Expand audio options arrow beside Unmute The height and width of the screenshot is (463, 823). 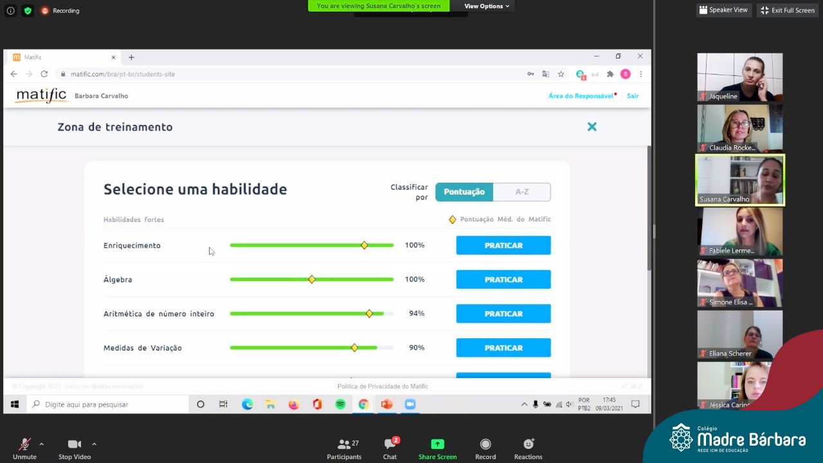(x=41, y=444)
